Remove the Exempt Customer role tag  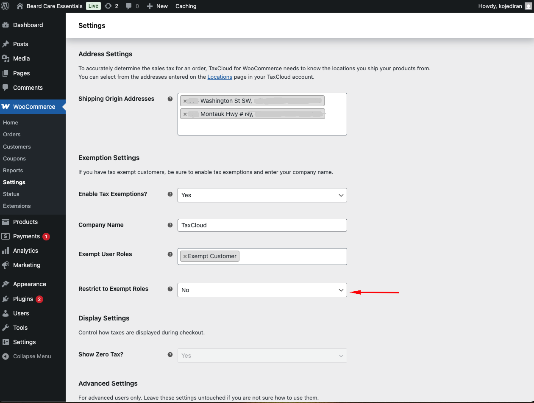[x=185, y=257]
